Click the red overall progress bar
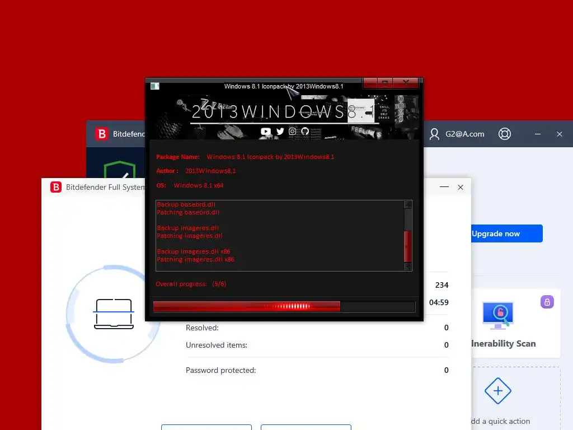 (x=284, y=306)
